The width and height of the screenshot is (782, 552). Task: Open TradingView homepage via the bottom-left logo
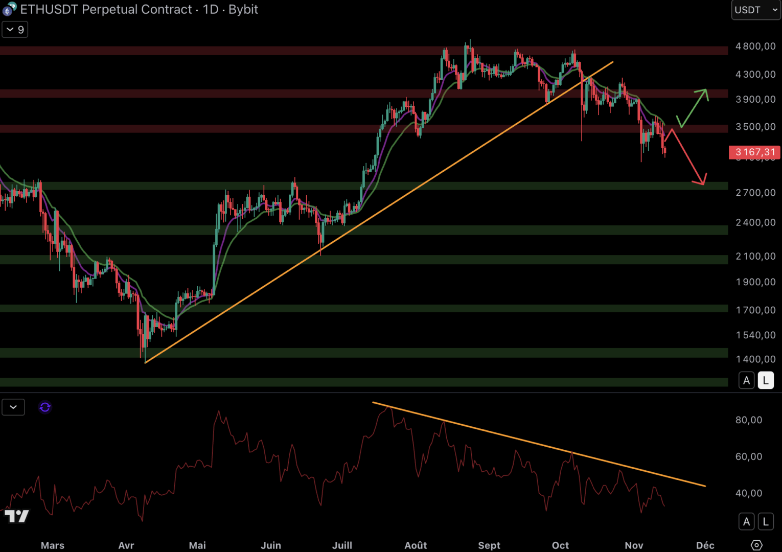click(x=17, y=516)
